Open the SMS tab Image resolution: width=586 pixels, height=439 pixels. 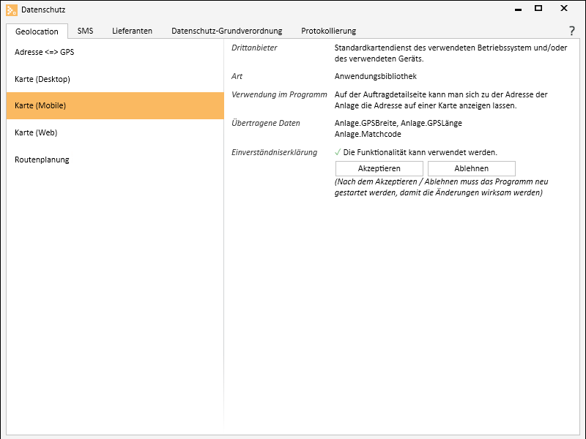tap(85, 31)
